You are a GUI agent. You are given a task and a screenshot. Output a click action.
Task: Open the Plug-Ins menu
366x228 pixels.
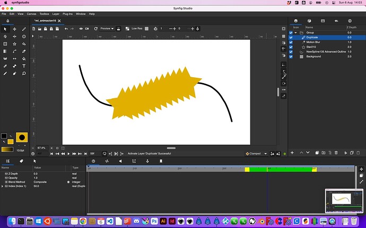[67, 14]
